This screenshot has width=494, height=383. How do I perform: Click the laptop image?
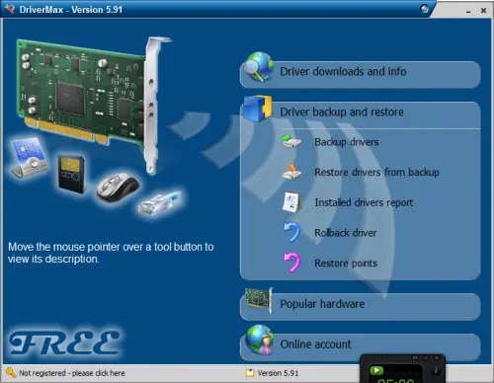pyautogui.click(x=29, y=158)
